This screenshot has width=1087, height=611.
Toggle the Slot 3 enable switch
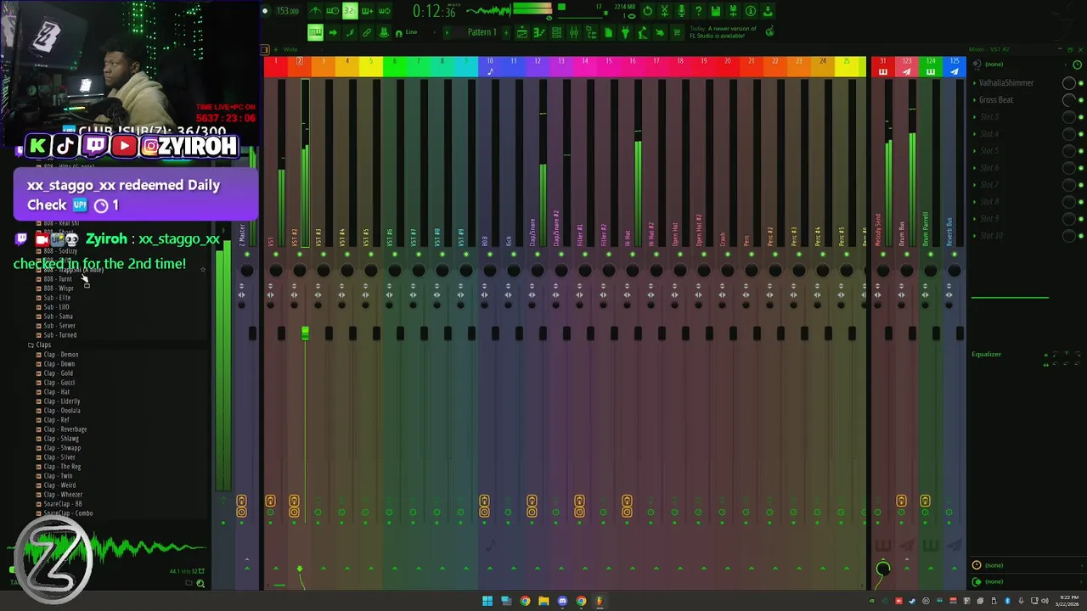[1081, 116]
